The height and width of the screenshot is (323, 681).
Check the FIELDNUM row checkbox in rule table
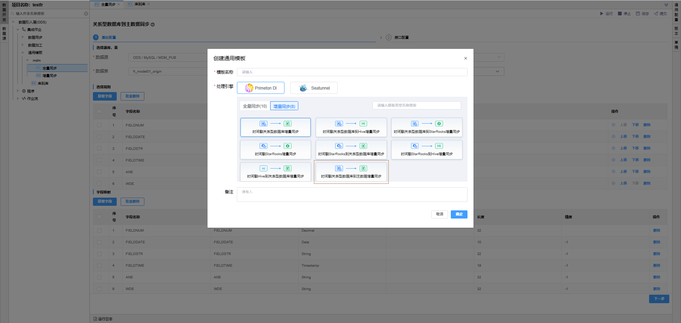pyautogui.click(x=99, y=125)
